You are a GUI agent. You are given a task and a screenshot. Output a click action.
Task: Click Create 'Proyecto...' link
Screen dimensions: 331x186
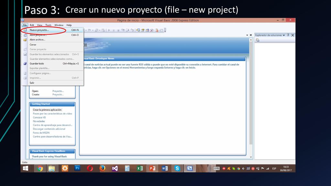[58, 95]
